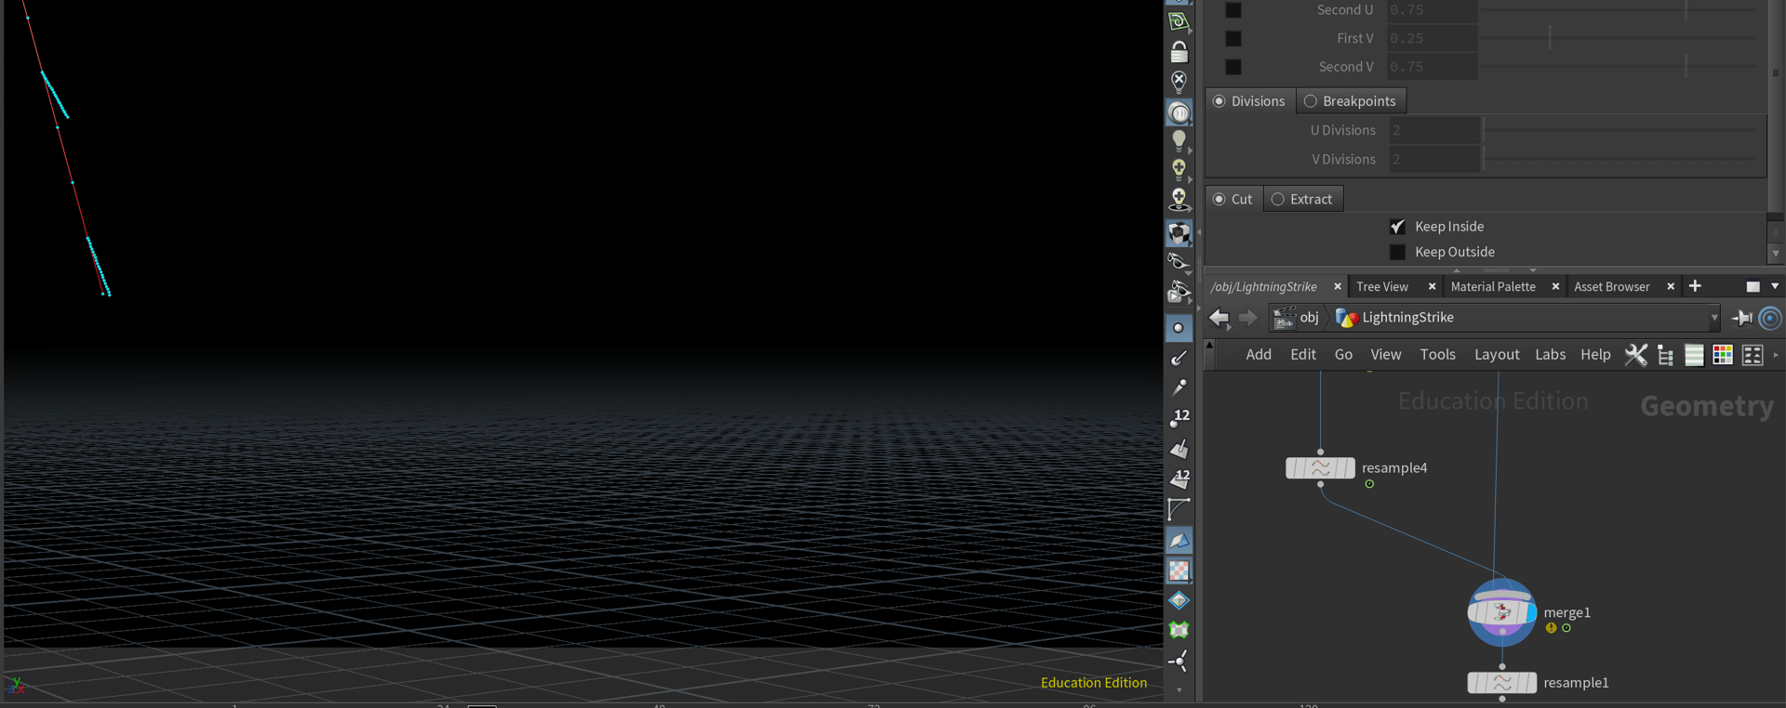Toggle the point numbers icon
Viewport: 1786px width, 708px height.
point(1179,418)
